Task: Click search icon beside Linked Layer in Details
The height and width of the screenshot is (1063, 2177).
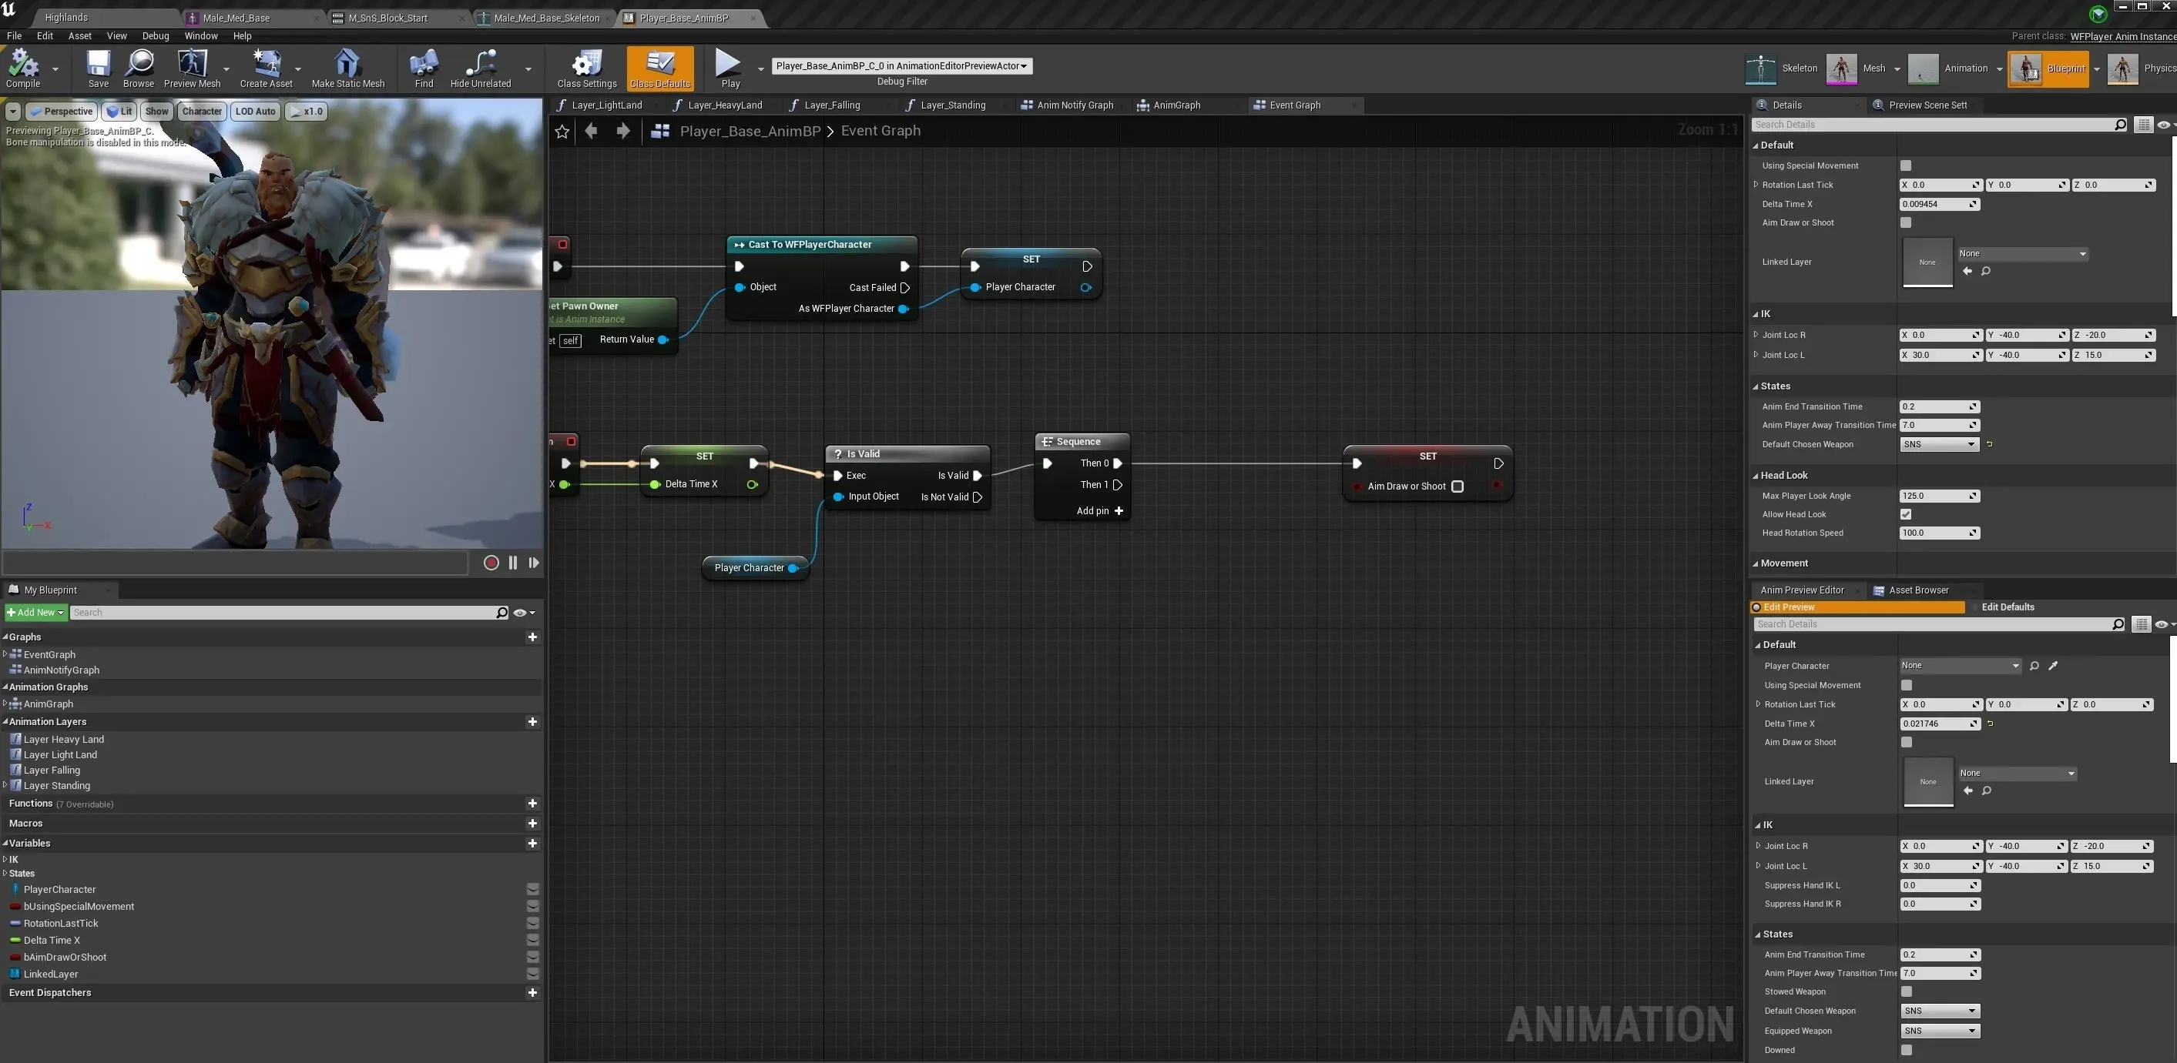Action: point(1986,271)
